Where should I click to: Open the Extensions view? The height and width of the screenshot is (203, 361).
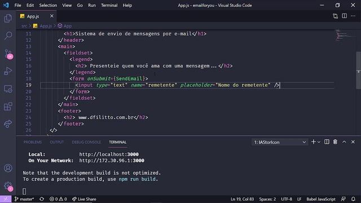8,107
